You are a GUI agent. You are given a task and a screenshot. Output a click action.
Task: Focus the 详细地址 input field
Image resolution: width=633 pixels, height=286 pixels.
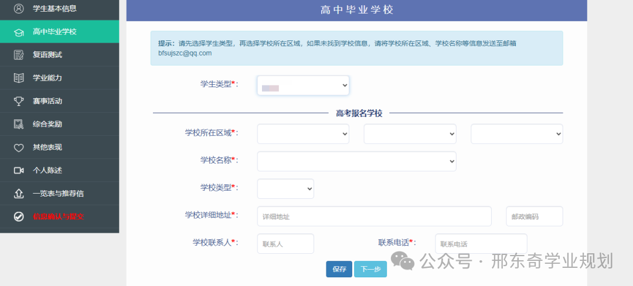374,216
